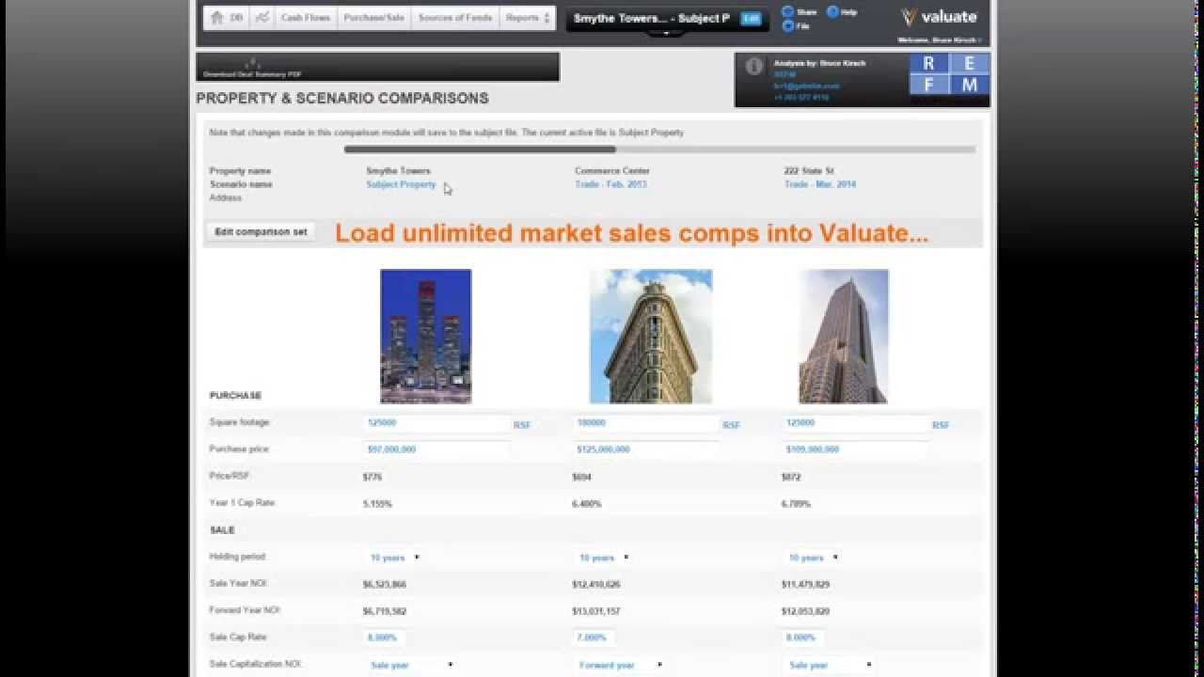Click Sale Year NOI value $12,410,626
Viewport: 1204px width, 677px height.
pyautogui.click(x=596, y=585)
